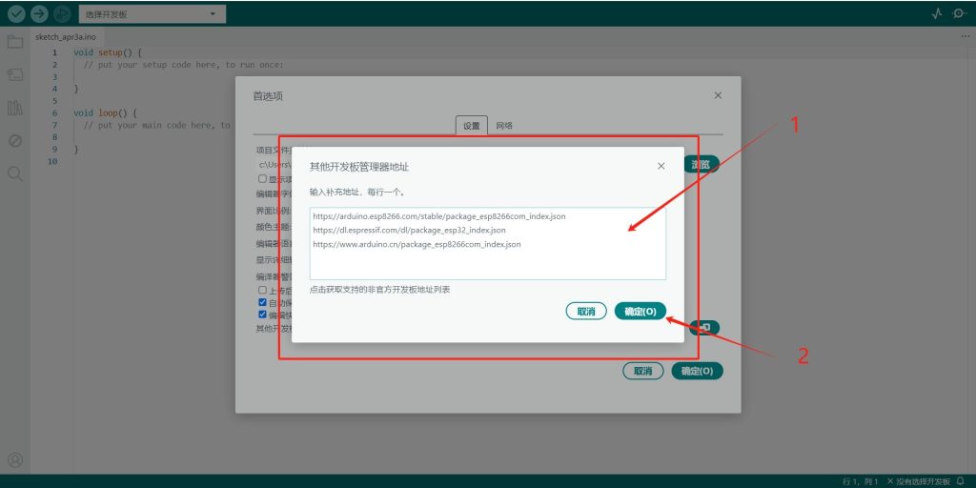Click the dl.espressif.com package_esp32 URL line
The image size is (976, 488).
coord(409,231)
